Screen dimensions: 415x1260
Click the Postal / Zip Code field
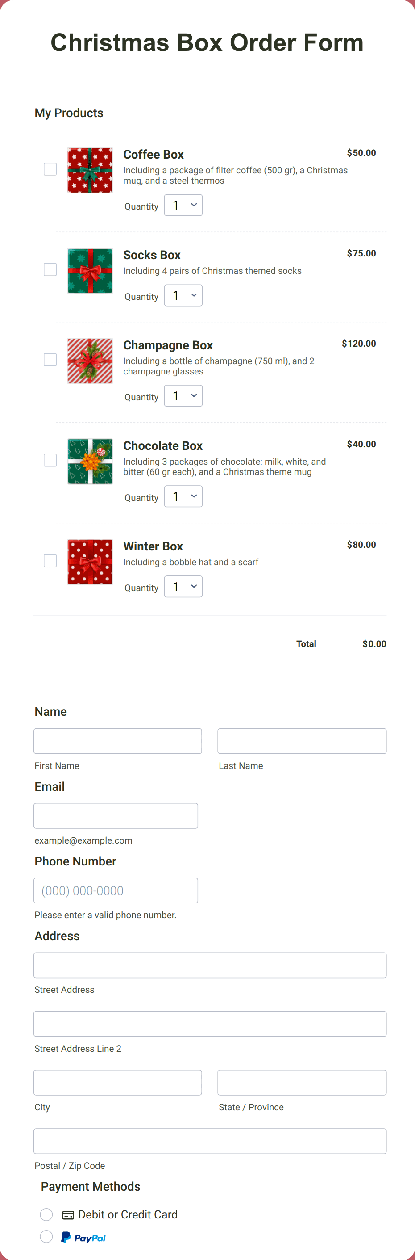[210, 1141]
